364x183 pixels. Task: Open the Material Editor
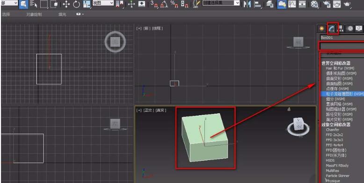[314, 4]
